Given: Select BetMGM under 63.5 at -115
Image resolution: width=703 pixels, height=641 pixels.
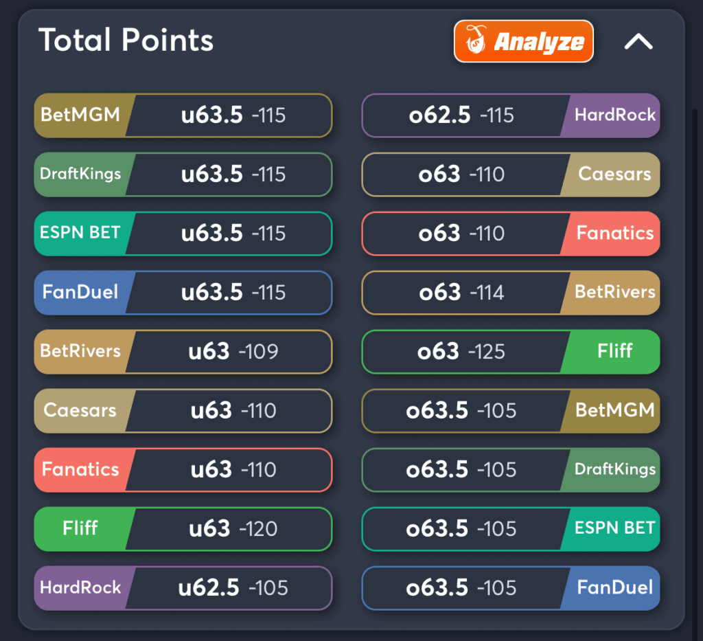Looking at the screenshot, I should pyautogui.click(x=183, y=115).
